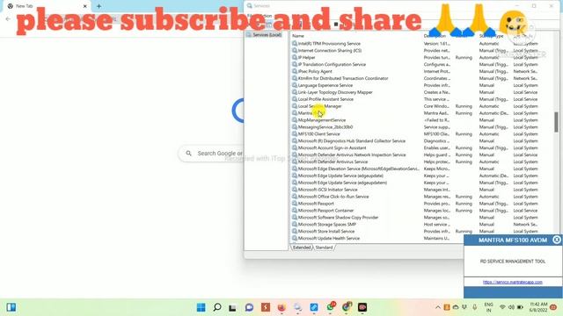Image resolution: width=563 pixels, height=316 pixels.
Task: Open the ENG IN language switcher
Action: coord(489,307)
